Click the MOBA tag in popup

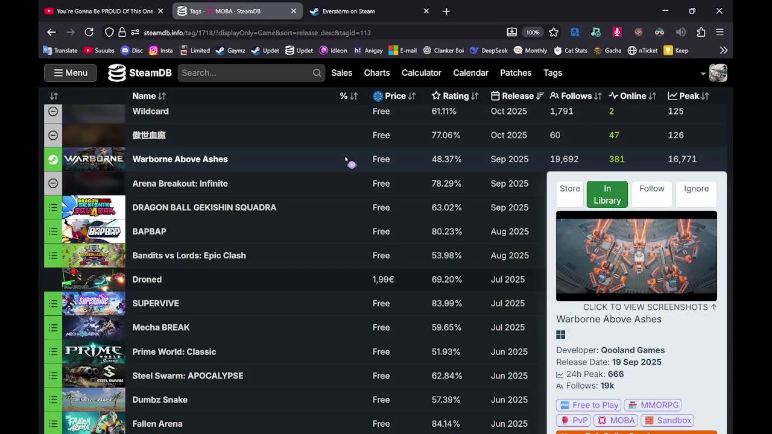tap(616, 420)
